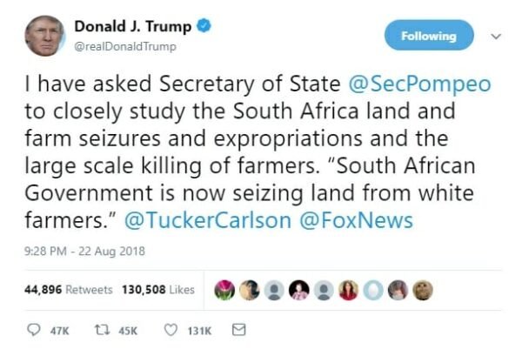Click the liker avatar with red dress
Image resolution: width=522 pixels, height=356 pixels.
click(x=348, y=290)
